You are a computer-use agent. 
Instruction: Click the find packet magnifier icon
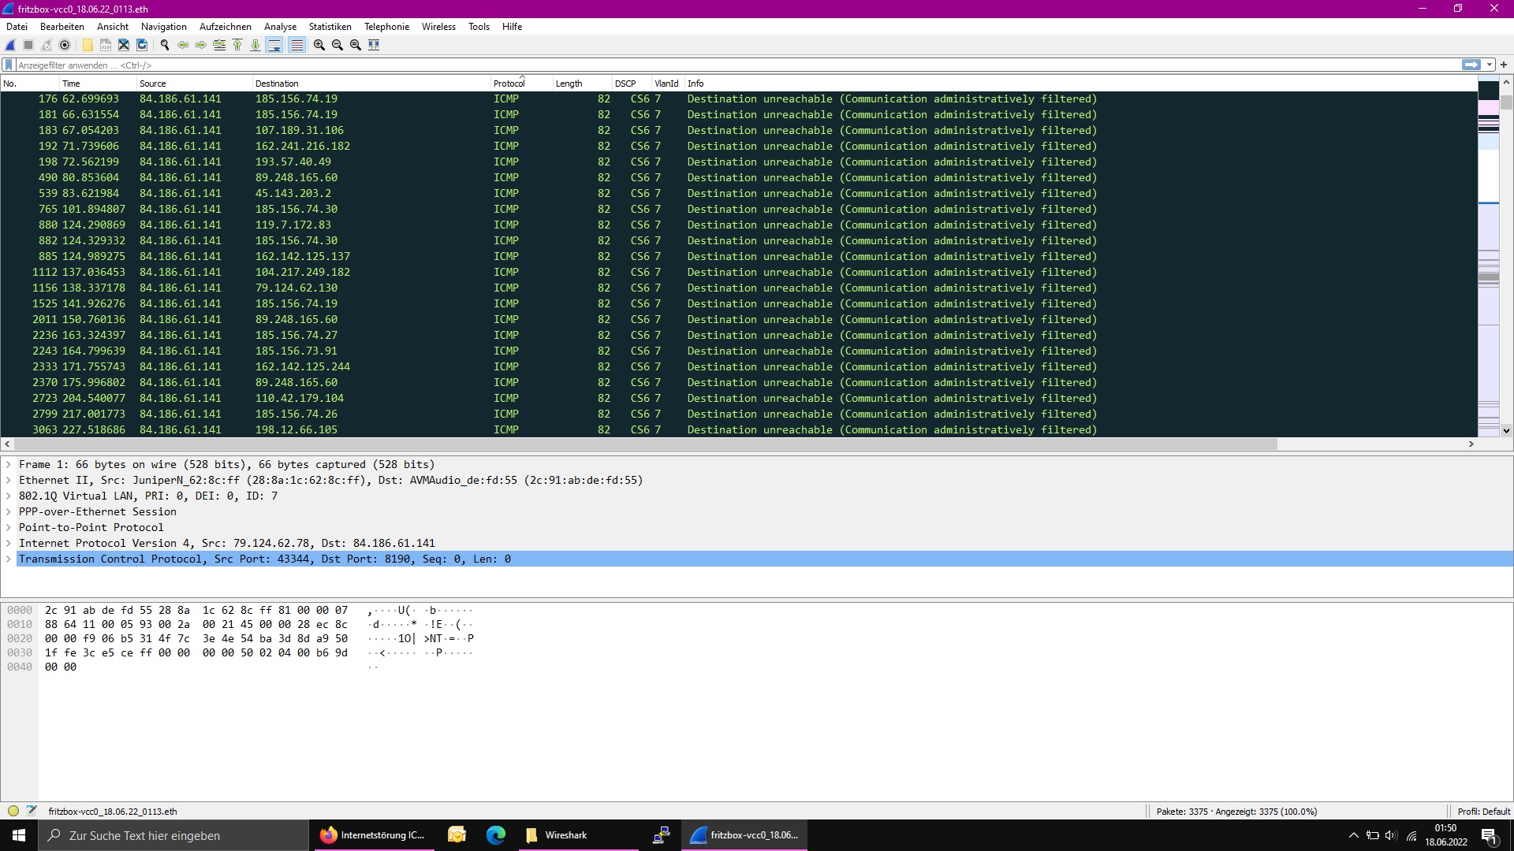165,45
